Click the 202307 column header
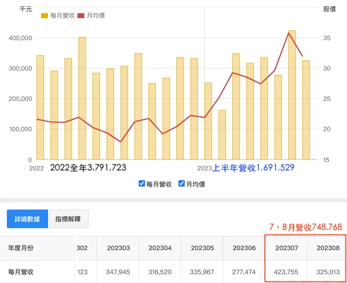Screen dimensions: 347x283 click(x=287, y=248)
